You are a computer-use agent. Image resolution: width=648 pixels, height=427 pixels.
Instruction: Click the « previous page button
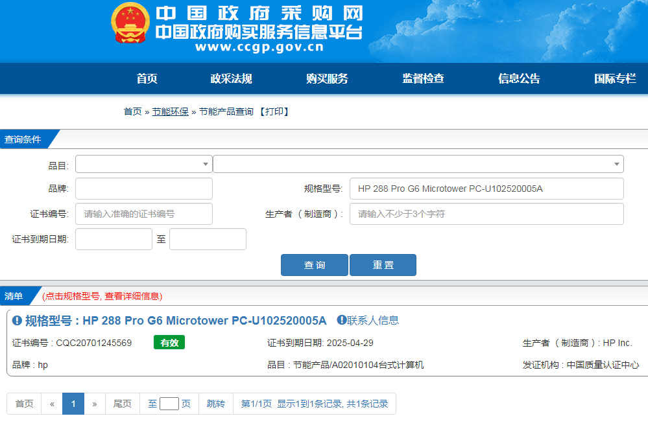(52, 404)
